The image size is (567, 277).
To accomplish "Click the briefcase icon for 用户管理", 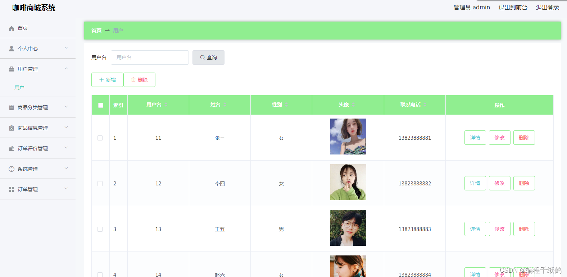I will pyautogui.click(x=12, y=69).
